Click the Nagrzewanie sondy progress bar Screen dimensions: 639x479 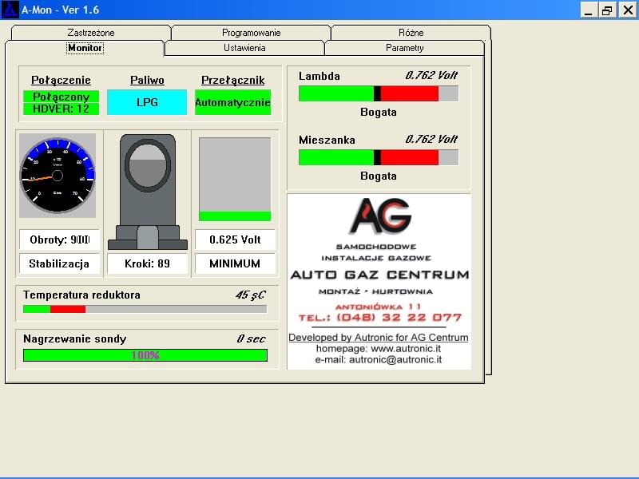click(145, 355)
